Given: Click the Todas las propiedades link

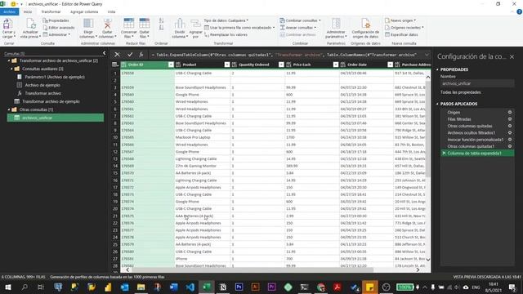Looking at the screenshot, I should 461,92.
